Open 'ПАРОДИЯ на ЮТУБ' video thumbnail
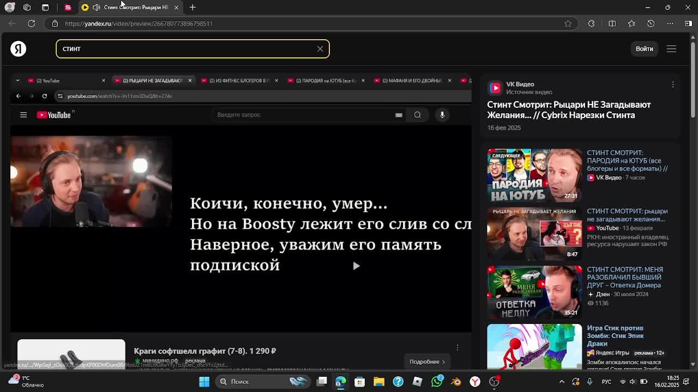This screenshot has width=698, height=392. tap(534, 175)
